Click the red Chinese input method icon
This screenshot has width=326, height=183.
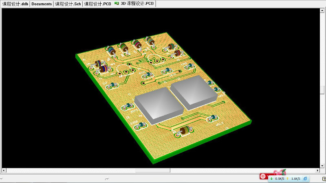click(263, 176)
